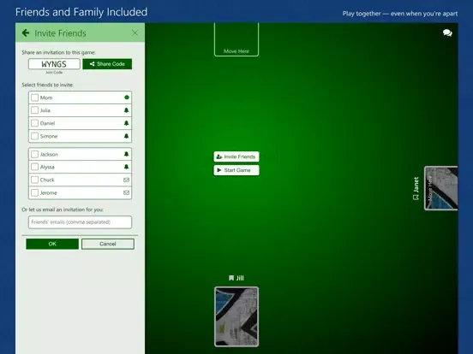Cancel the invitation dialog

[108, 244]
